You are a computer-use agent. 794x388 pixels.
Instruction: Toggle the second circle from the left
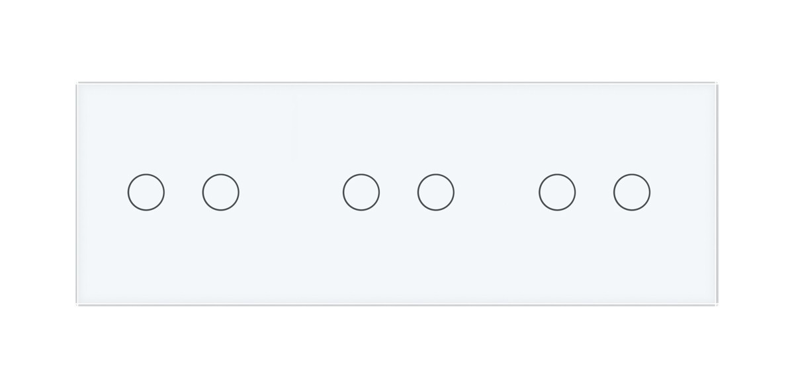click(x=221, y=193)
